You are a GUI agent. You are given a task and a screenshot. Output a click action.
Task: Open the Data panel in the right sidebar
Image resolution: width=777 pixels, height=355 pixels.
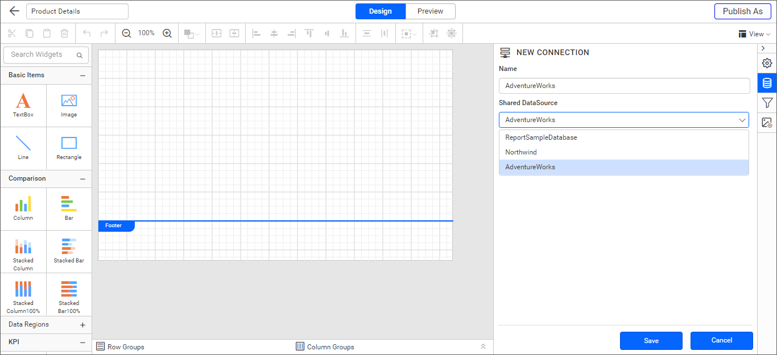click(767, 83)
